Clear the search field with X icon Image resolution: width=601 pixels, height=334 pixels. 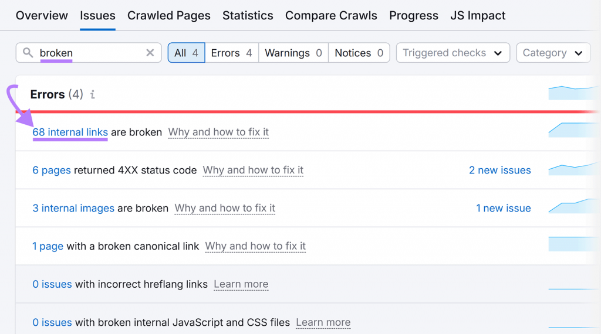tap(150, 53)
